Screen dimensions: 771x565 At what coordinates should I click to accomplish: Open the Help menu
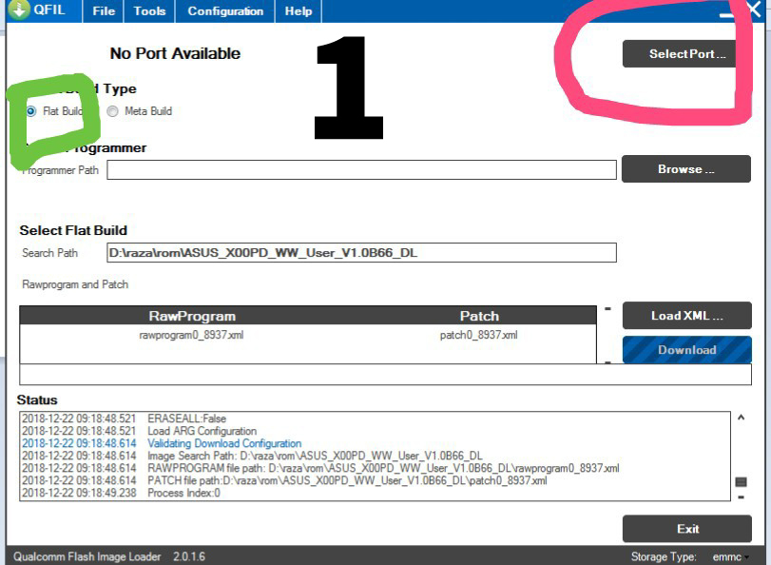coord(299,10)
